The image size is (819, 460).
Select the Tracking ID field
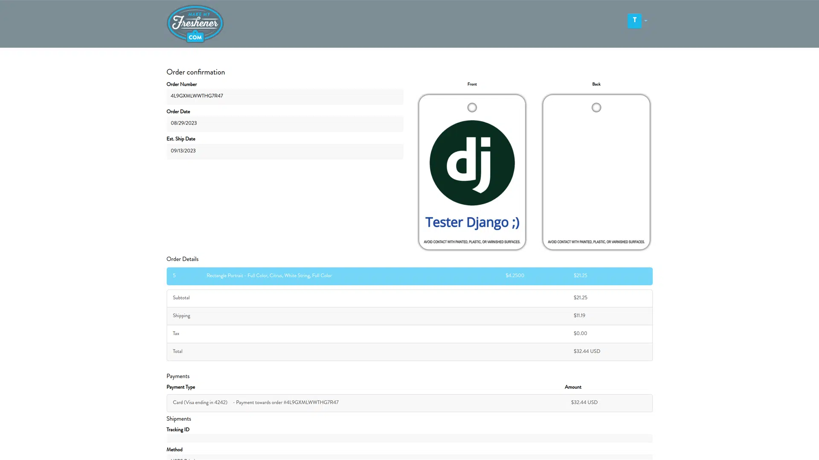(x=409, y=438)
